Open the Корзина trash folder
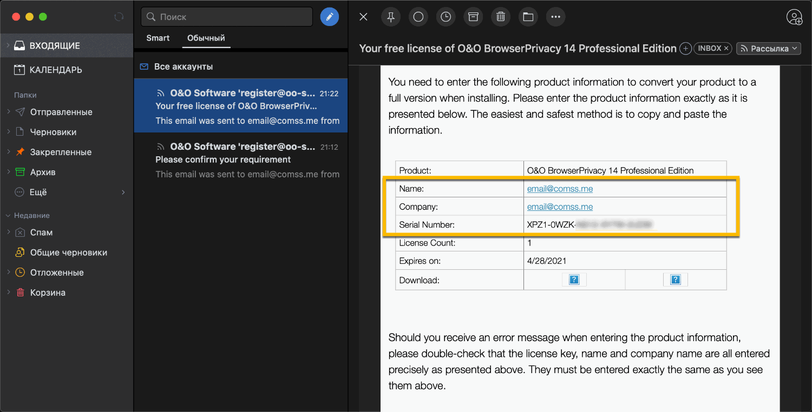 pos(48,293)
